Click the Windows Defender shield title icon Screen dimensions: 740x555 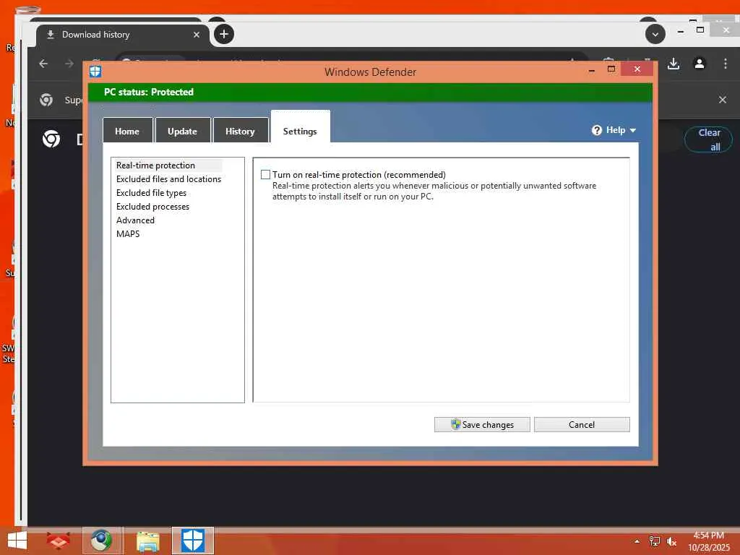coord(95,72)
